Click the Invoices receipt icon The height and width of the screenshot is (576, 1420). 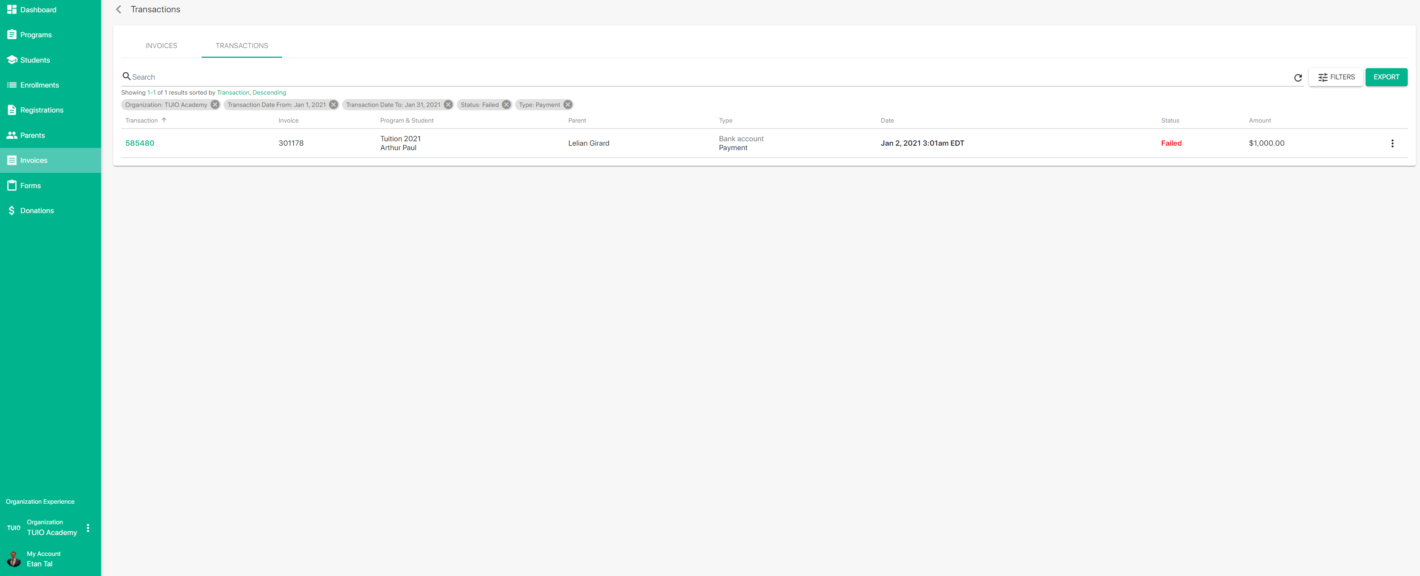pyautogui.click(x=12, y=161)
